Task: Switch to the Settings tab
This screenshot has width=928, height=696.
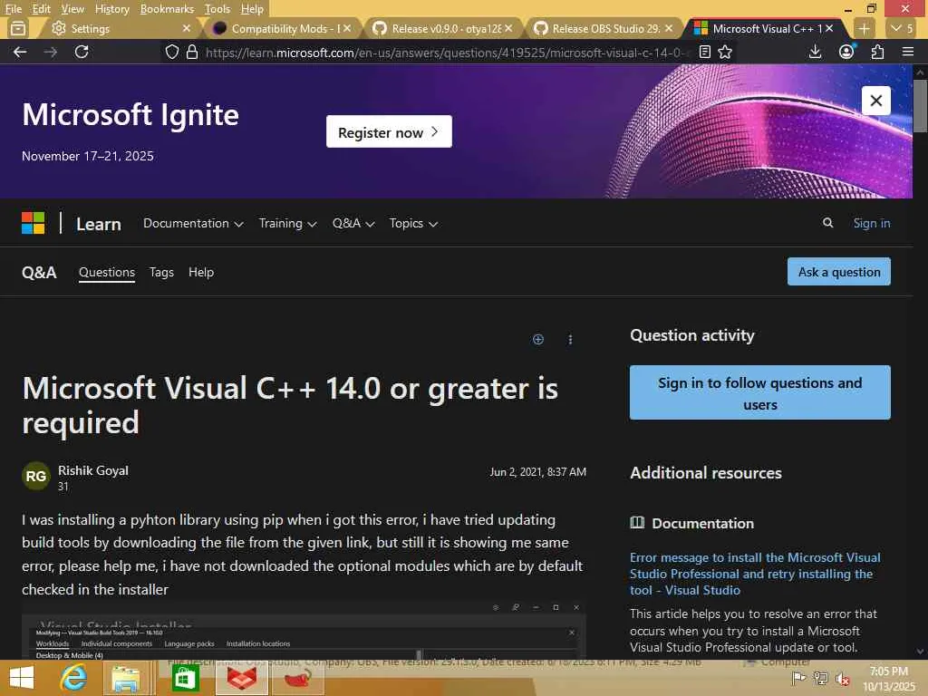Action: click(112, 28)
